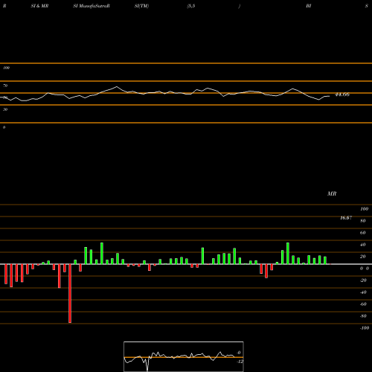Click the 'SI MunafaSutraR' header label

pyautogui.click(x=92, y=6)
